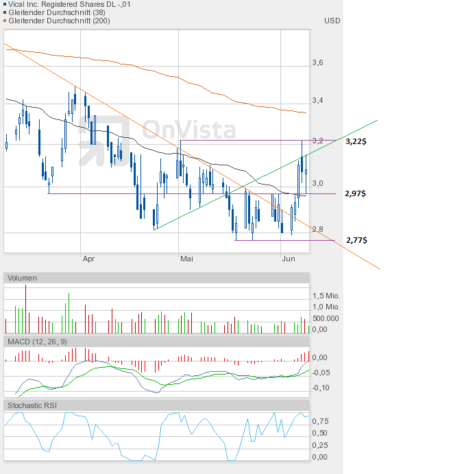Image resolution: width=464 pixels, height=474 pixels.
Task: Click the 3,22$ resistance price label
Action: point(356,141)
